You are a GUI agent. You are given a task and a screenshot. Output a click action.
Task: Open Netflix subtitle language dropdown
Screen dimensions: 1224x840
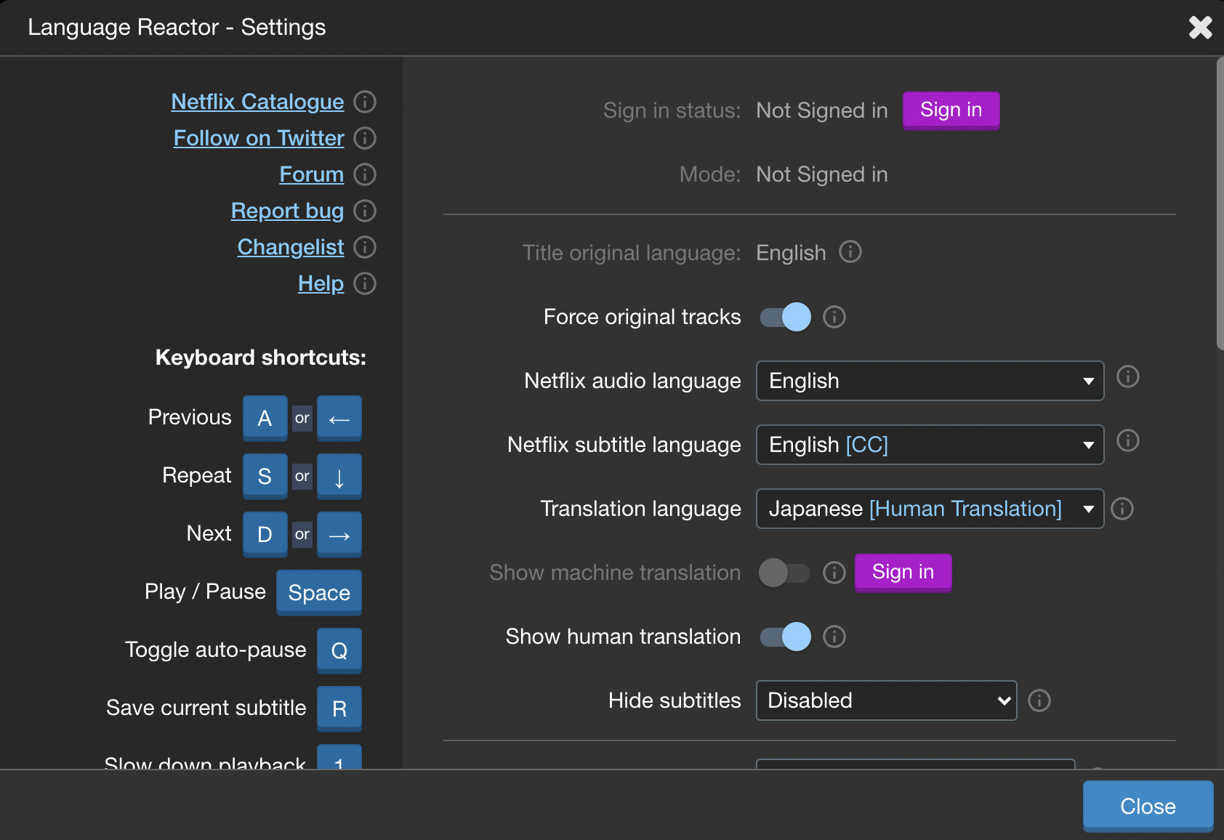[x=930, y=445]
